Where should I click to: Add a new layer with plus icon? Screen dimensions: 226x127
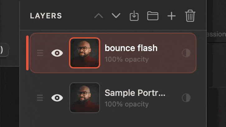(172, 16)
